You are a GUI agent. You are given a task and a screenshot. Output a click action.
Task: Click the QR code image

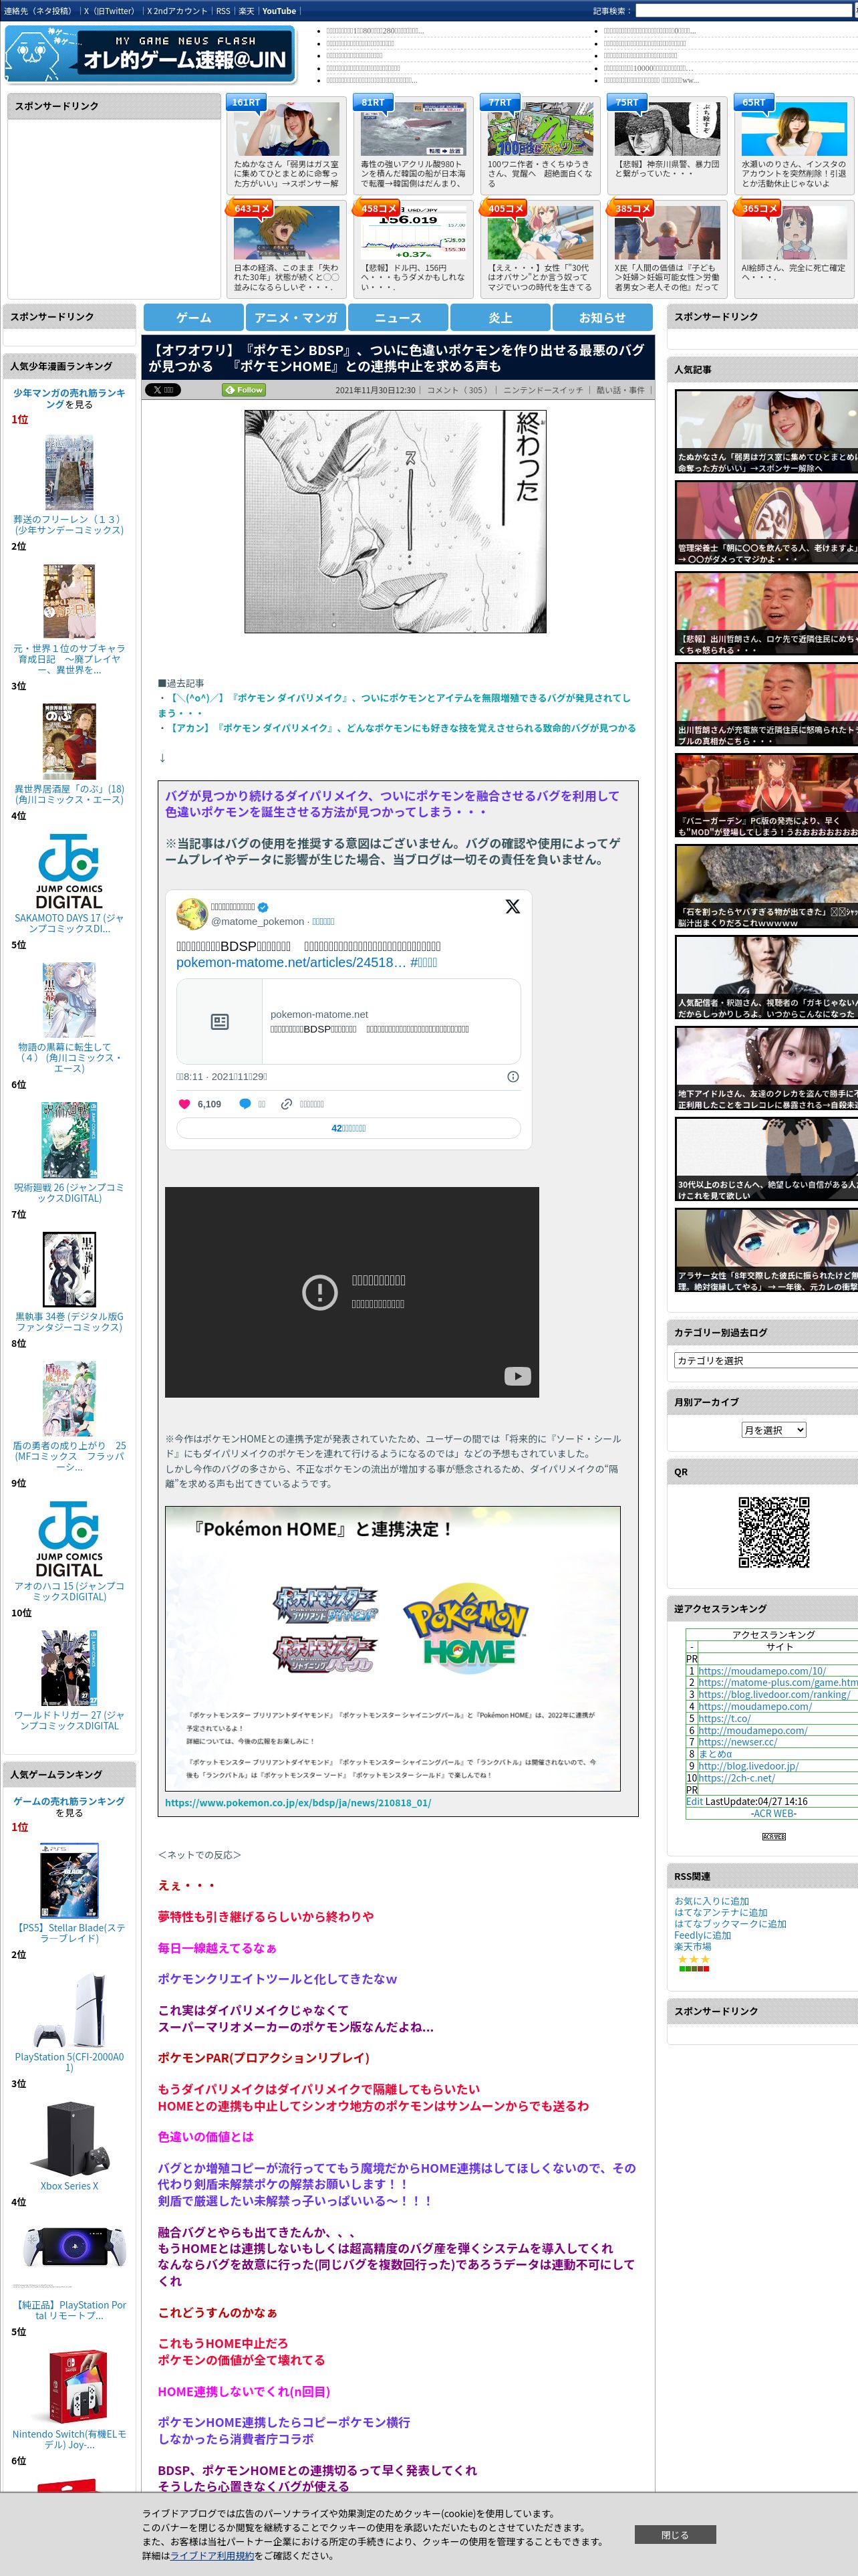774,1532
